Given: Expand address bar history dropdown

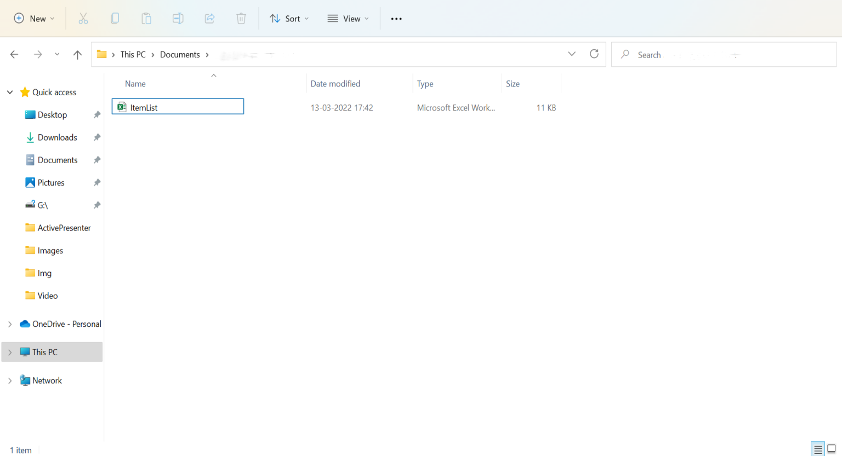Looking at the screenshot, I should (572, 54).
